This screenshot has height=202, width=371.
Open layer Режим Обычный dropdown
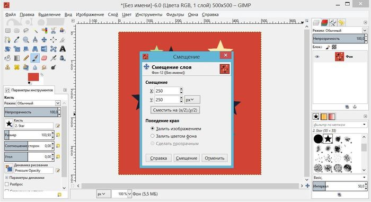(340, 31)
